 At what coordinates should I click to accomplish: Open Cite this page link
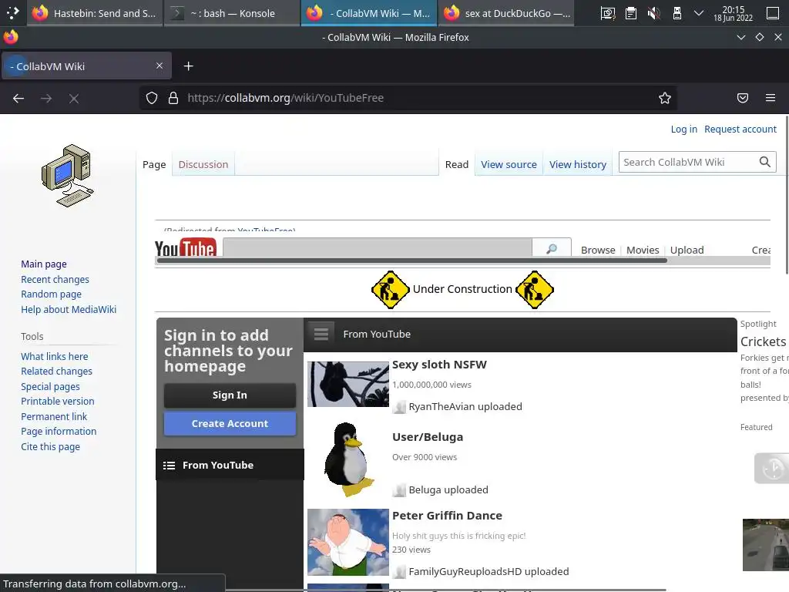click(50, 447)
